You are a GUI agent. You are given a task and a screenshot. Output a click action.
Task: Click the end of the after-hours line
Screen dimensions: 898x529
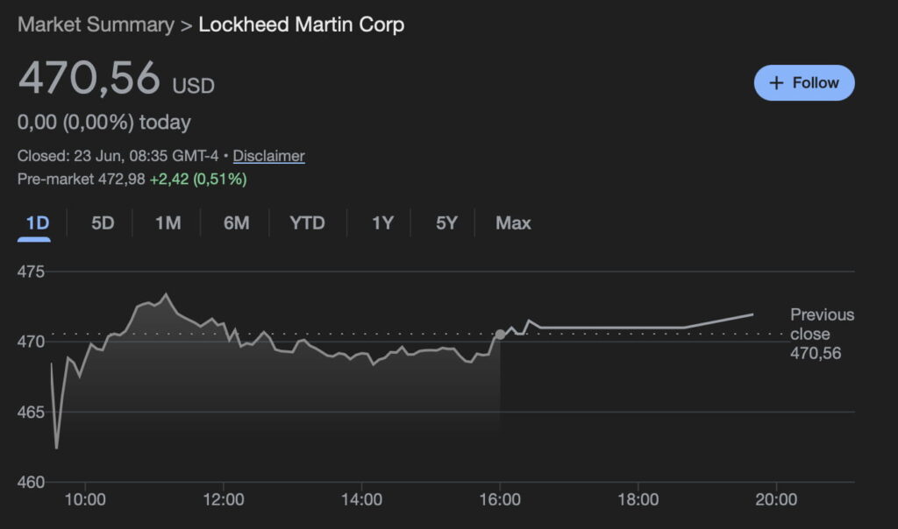[x=752, y=314]
